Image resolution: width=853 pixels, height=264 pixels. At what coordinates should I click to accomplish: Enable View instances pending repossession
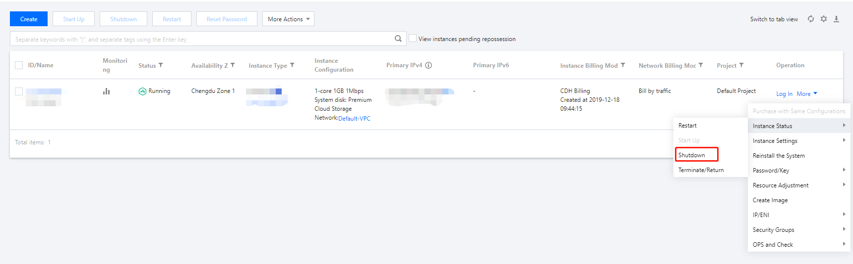coord(413,39)
